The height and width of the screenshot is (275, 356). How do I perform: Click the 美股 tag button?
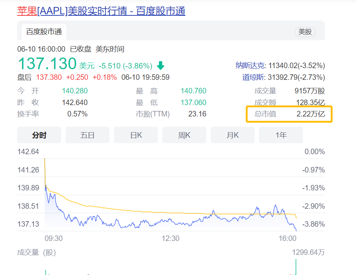[305, 32]
